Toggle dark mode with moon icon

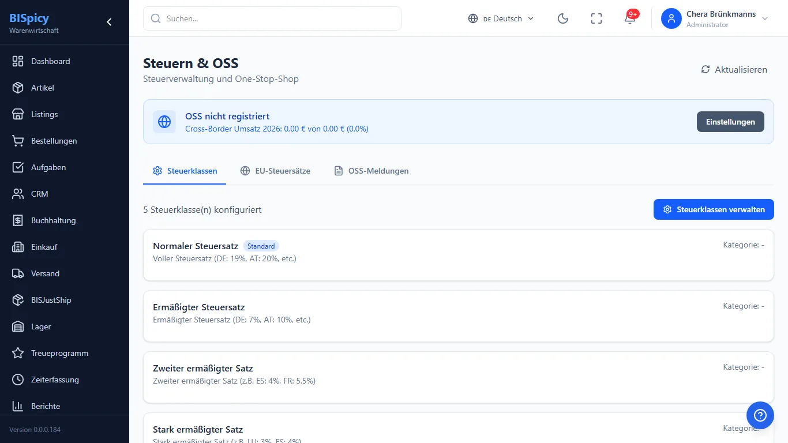click(x=563, y=18)
